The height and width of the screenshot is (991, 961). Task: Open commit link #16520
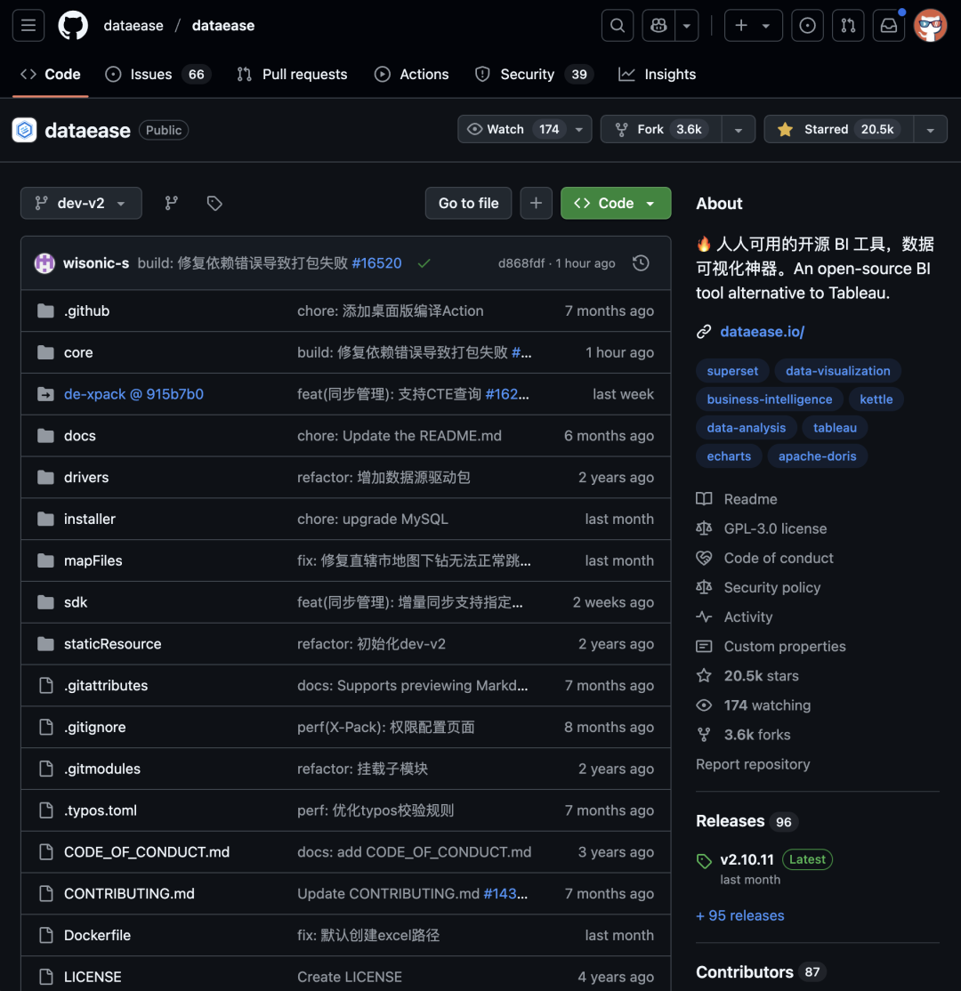click(x=376, y=263)
